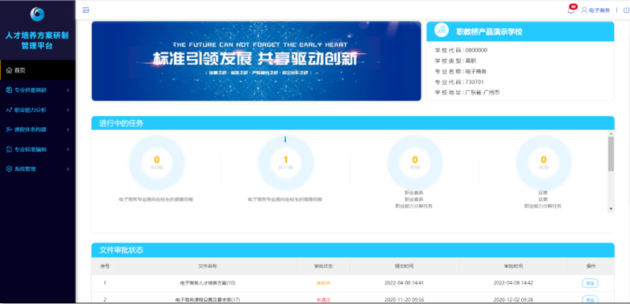Click the 预览 button in row 2

pyautogui.click(x=590, y=300)
